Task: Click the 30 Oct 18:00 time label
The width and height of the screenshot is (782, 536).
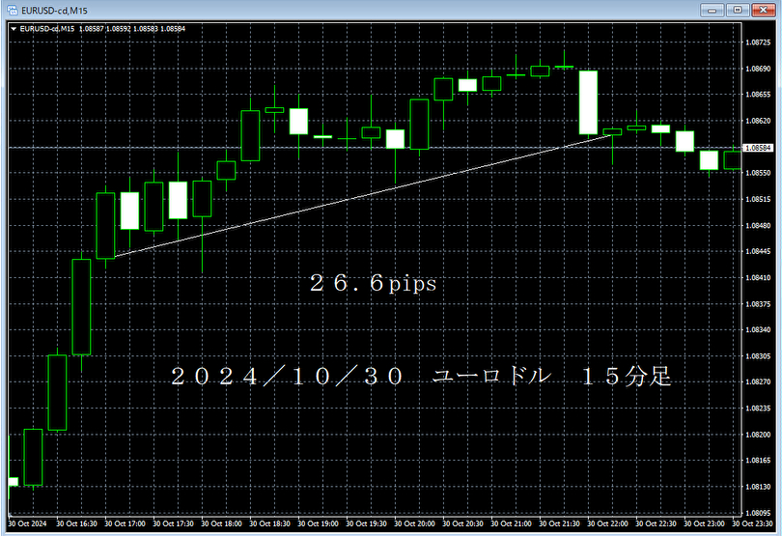Action: [221, 523]
